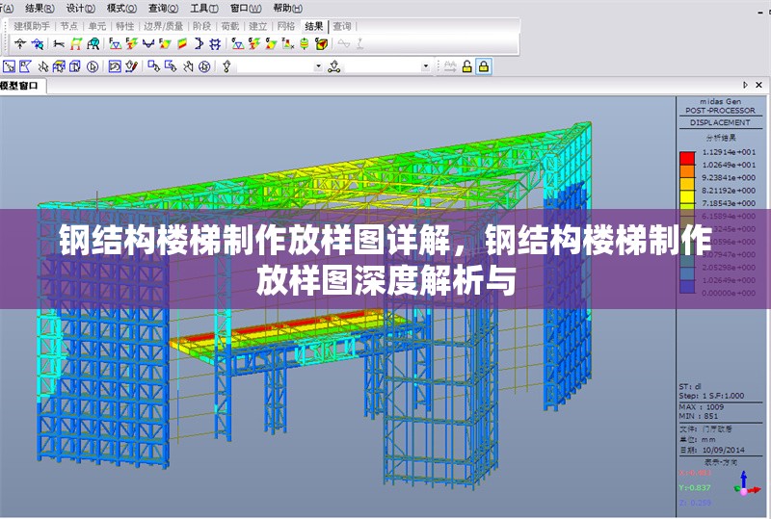This screenshot has width=771, height=519.
Task: Click the select-previous curved arrow box icon
Action: click(x=115, y=66)
